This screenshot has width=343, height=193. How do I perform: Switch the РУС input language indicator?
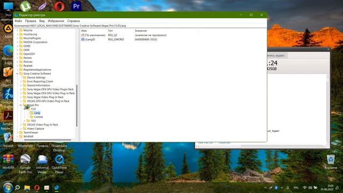coord(296,188)
